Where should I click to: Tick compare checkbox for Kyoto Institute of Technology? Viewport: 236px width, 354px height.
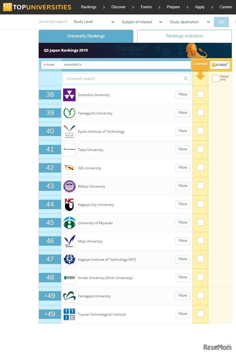(201, 131)
